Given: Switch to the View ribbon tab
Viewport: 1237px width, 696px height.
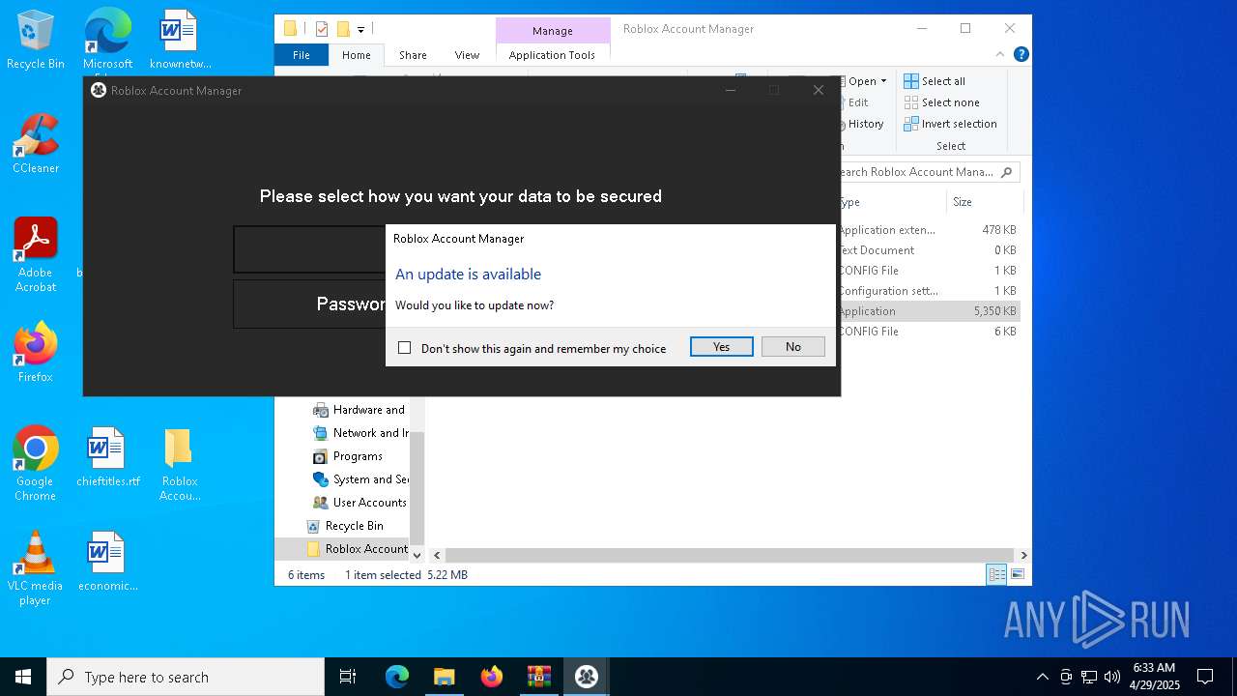Looking at the screenshot, I should [467, 55].
